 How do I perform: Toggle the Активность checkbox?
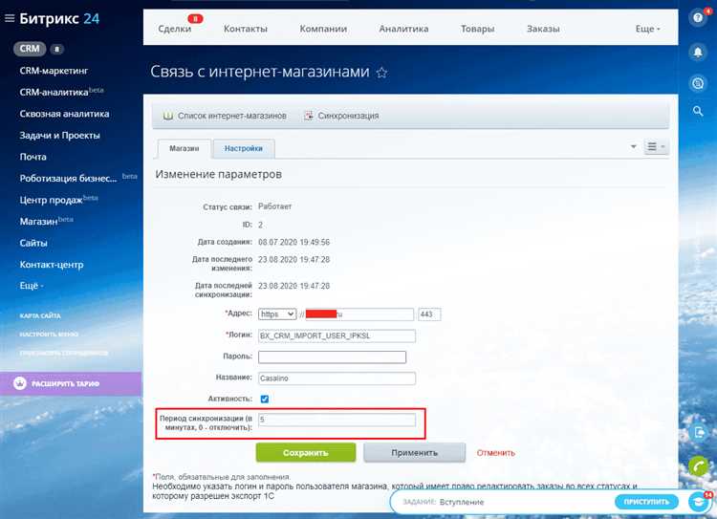point(264,399)
